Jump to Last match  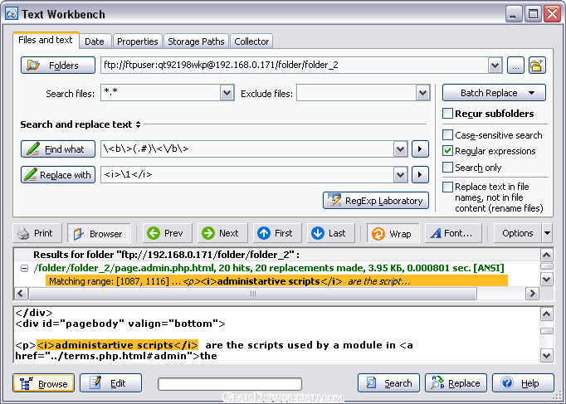coord(331,233)
